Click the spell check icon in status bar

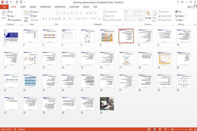(15, 129)
